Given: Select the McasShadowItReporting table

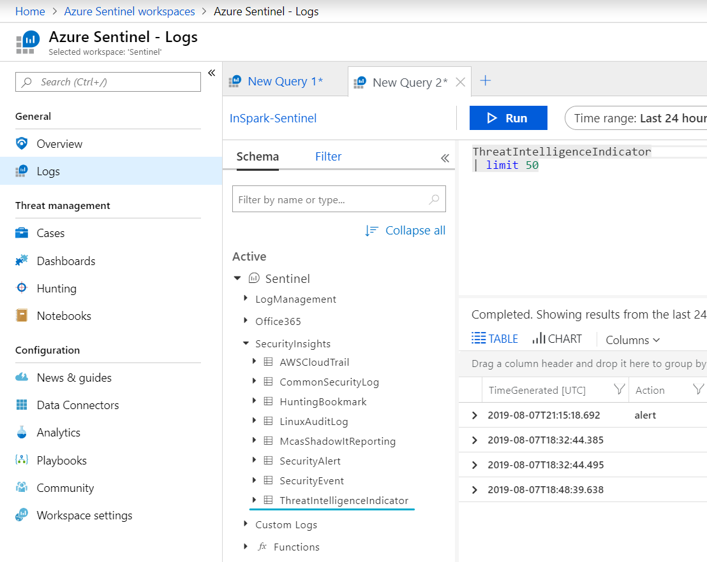Looking at the screenshot, I should tap(338, 442).
